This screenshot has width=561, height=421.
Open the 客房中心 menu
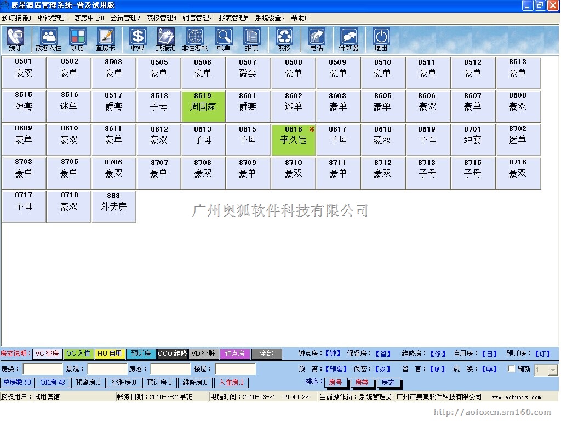(89, 18)
